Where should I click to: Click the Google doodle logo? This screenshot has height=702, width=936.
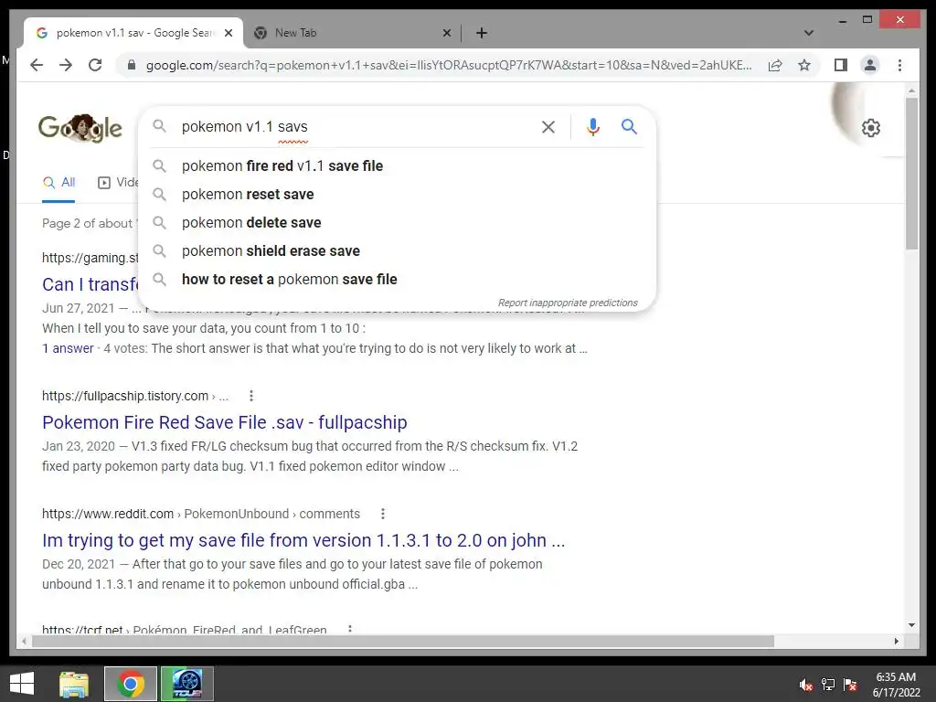(80, 128)
